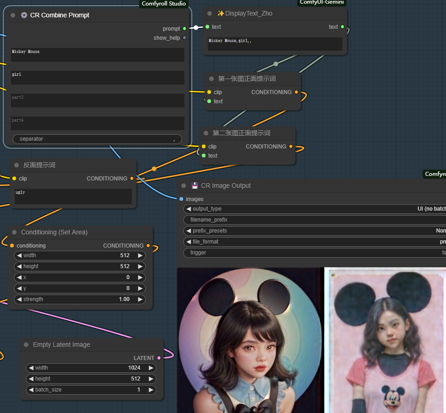Image resolution: width=446 pixels, height=413 pixels.
Task: Decrease Empty Latent Image batch_size with left arrow
Action: (x=31, y=390)
